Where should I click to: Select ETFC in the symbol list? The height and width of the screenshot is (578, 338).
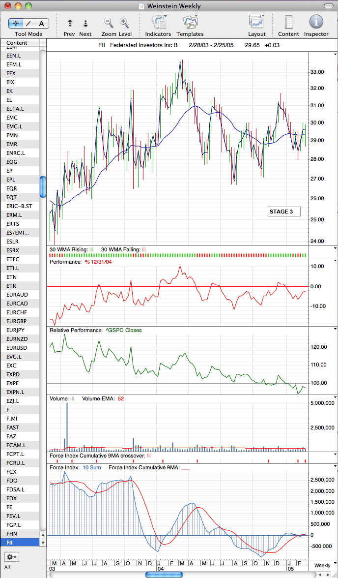pos(20,259)
